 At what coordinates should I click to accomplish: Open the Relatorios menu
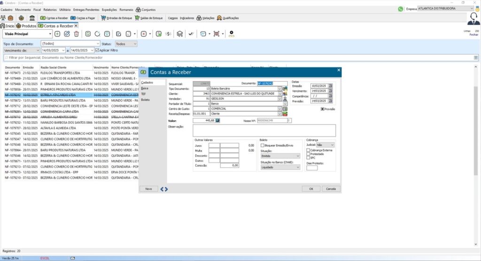[50, 10]
